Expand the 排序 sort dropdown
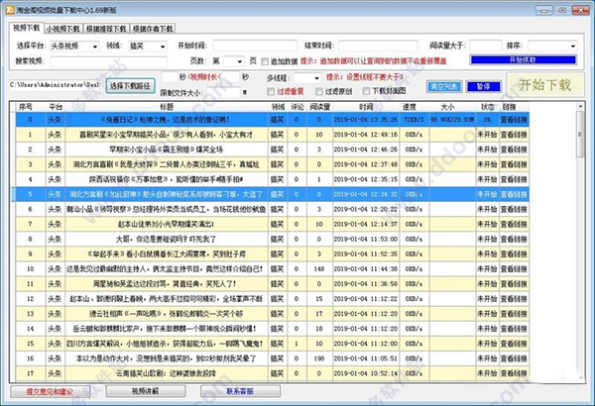595x406 pixels. [x=552, y=46]
